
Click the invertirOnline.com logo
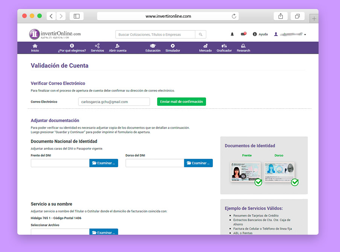(x=55, y=34)
